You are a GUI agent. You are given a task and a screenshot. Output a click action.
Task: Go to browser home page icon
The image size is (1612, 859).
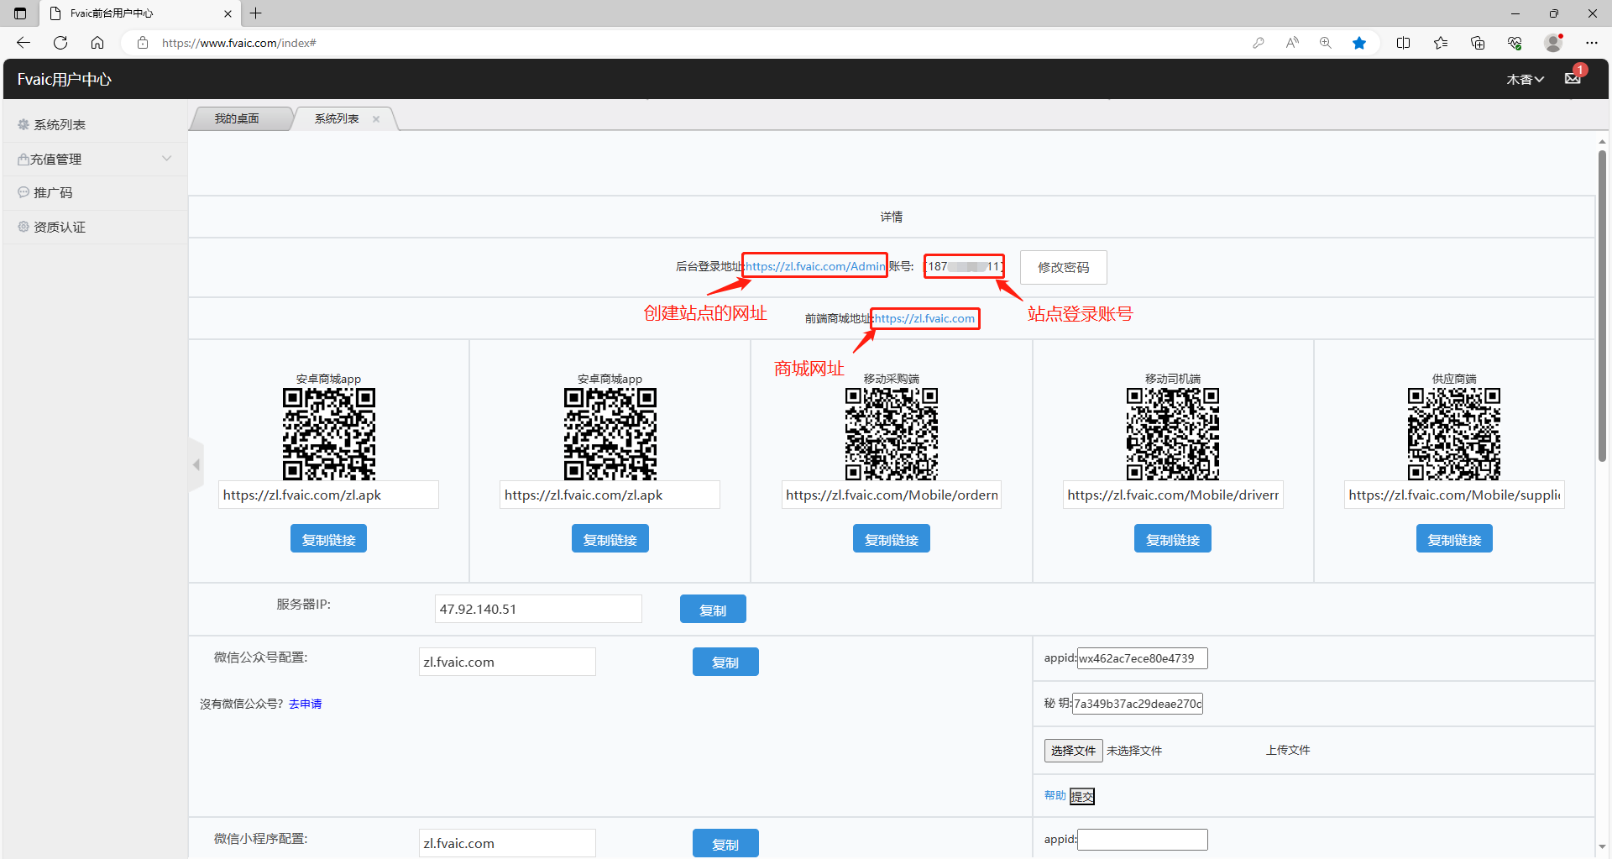coord(97,43)
